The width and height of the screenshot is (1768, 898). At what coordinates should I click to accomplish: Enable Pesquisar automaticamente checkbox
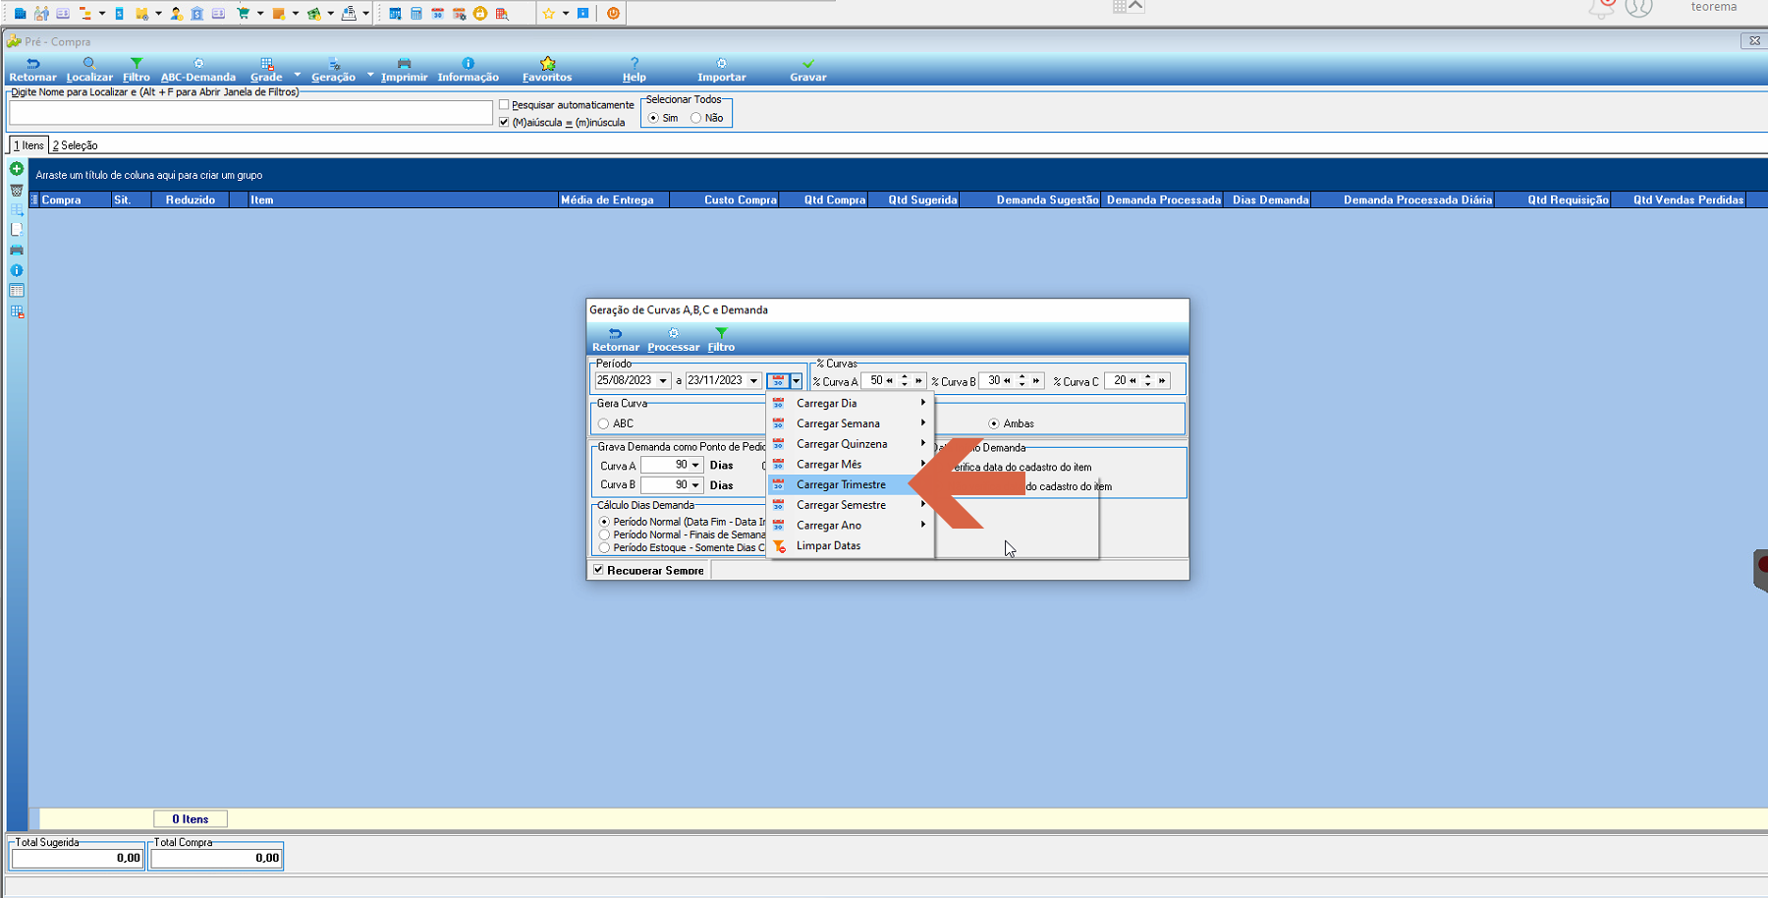(x=504, y=104)
